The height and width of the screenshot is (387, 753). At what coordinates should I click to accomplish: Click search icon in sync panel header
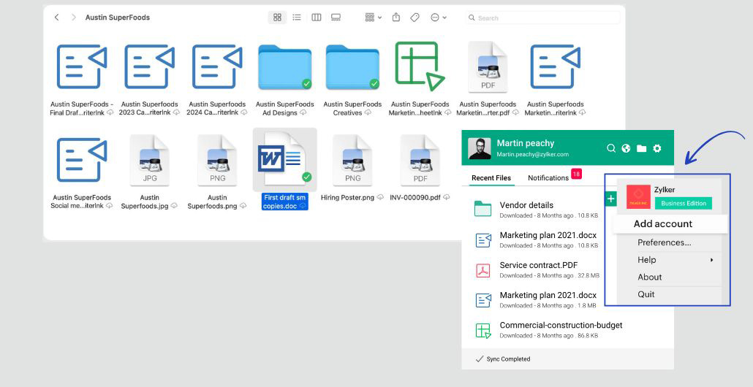pyautogui.click(x=611, y=148)
